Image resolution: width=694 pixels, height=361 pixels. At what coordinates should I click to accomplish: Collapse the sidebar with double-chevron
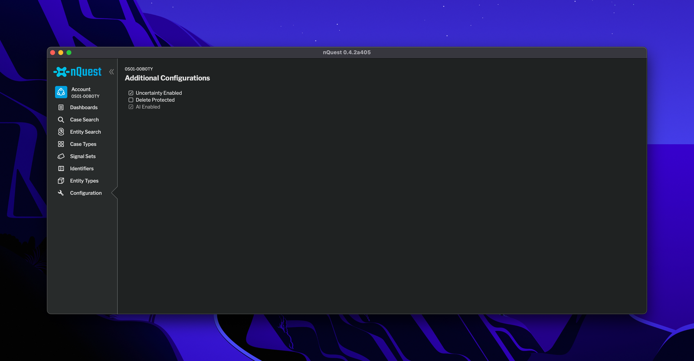(x=111, y=72)
